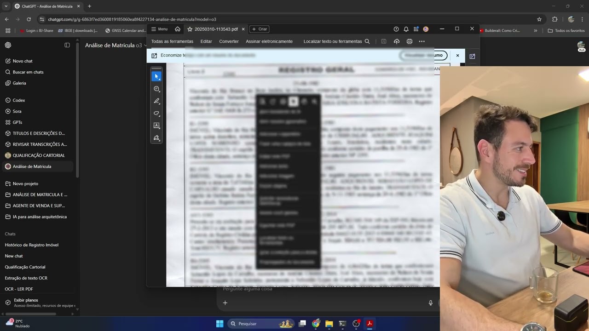Dismiss the Economize tempo banner
The image size is (589, 331).
tap(457, 55)
